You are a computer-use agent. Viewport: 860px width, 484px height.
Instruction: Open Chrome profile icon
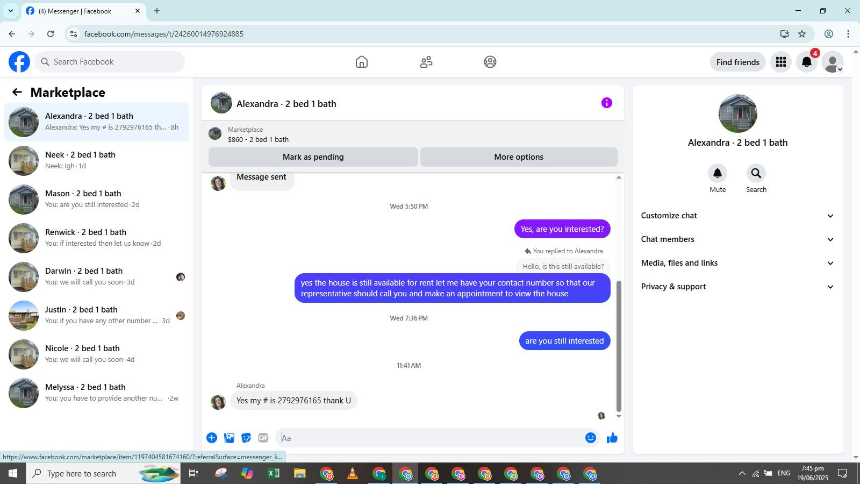(x=829, y=34)
